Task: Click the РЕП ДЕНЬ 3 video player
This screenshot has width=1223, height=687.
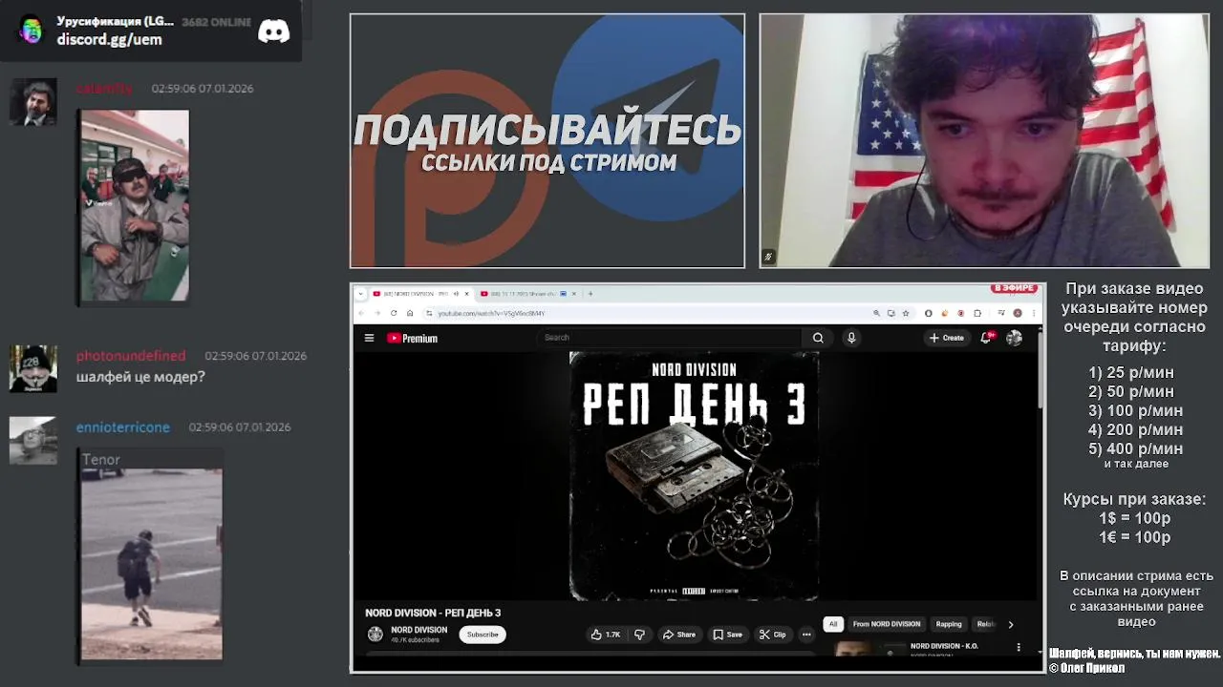Action: (x=695, y=476)
